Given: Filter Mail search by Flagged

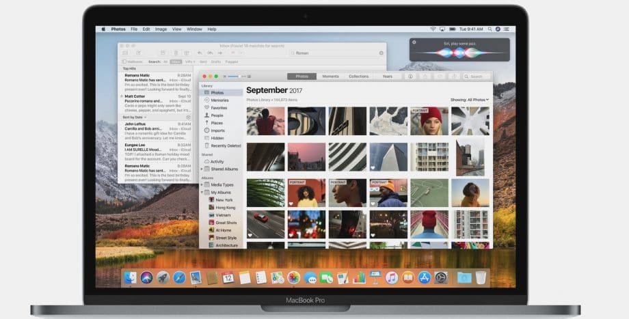Looking at the screenshot, I should coord(232,61).
